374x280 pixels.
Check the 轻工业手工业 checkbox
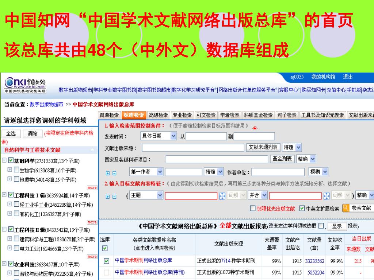(16, 204)
